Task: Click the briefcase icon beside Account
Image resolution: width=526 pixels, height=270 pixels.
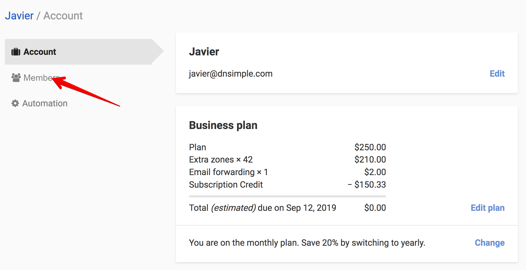Action: coord(16,52)
